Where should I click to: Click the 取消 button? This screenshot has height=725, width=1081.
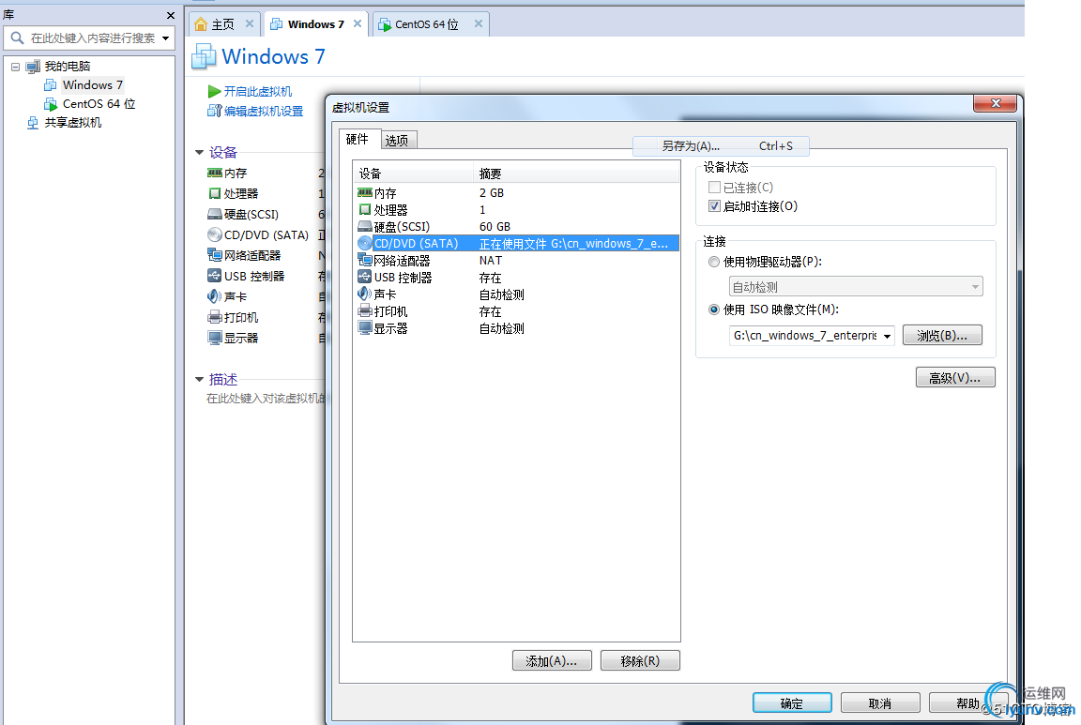880,702
